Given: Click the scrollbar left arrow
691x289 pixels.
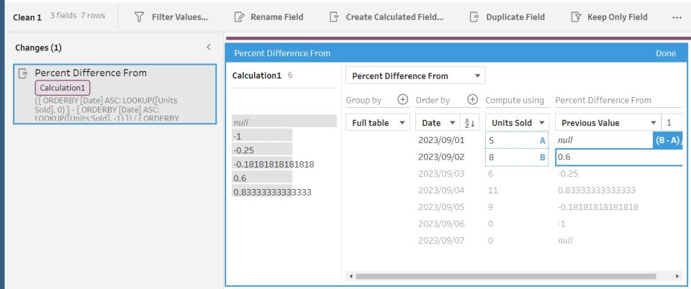Looking at the screenshot, I should 351,276.
